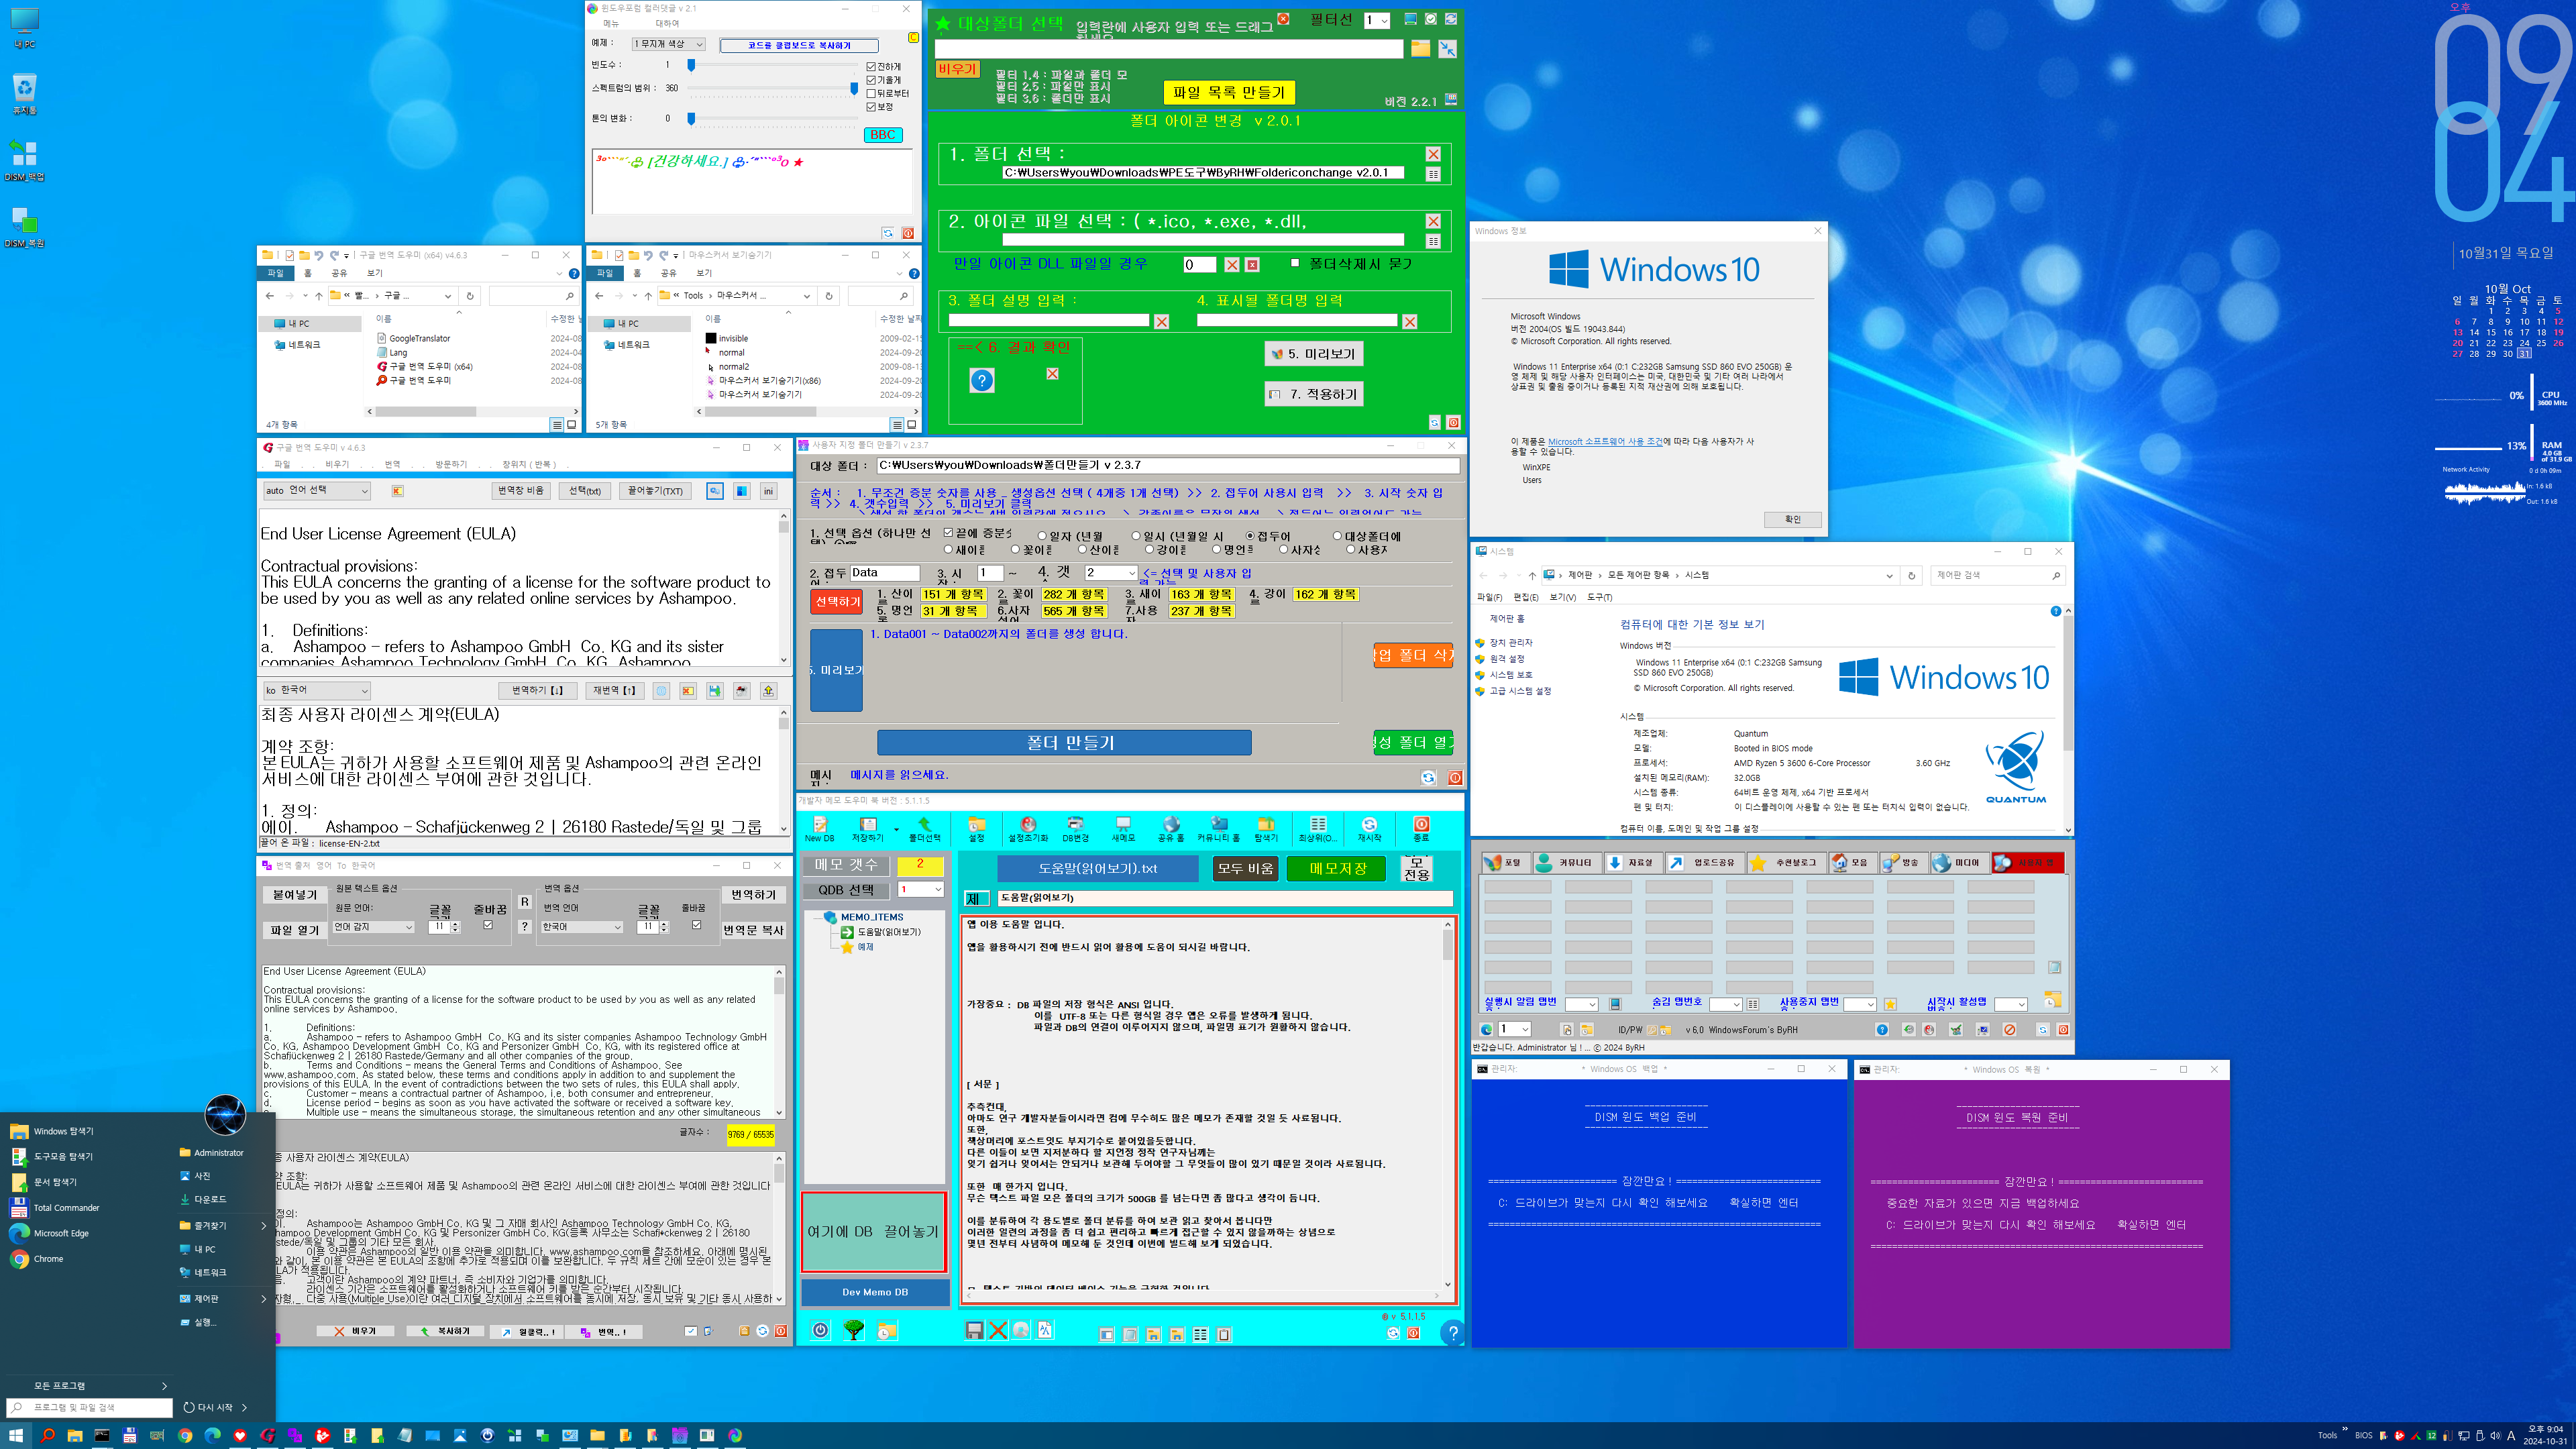Image resolution: width=2576 pixels, height=1449 pixels.
Task: Open ko 한국어 language dropdown in translator
Action: tap(316, 690)
